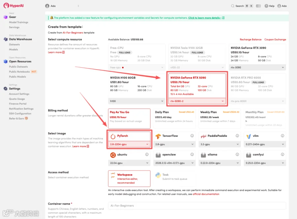297x219 pixels.
Task: Open the Coupon Exchange link
Action: (275, 39)
